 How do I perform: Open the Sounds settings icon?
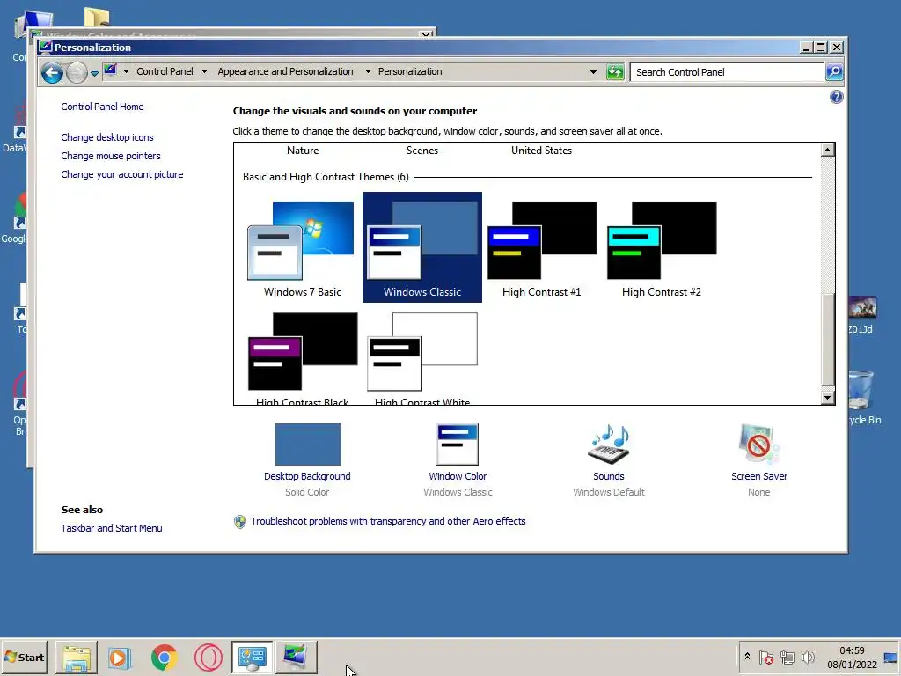coord(609,445)
